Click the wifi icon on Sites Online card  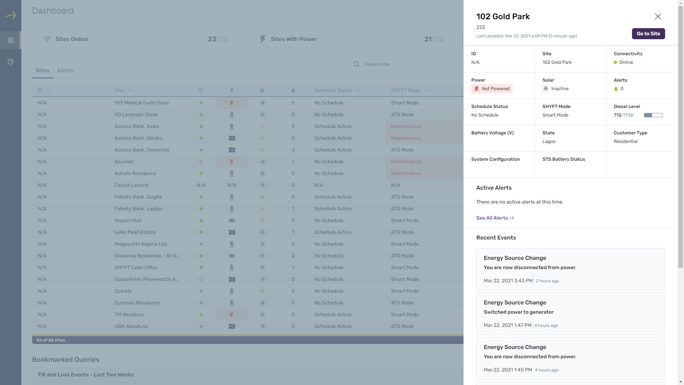point(47,39)
